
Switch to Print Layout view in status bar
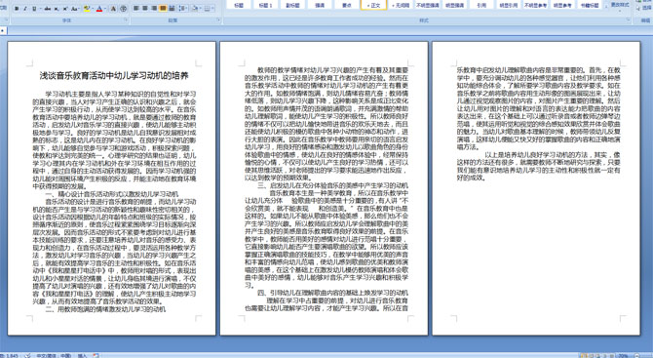pos(584,355)
